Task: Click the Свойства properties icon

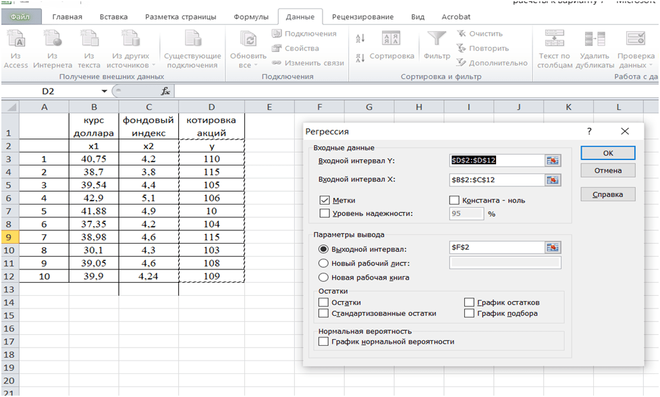Action: (276, 49)
